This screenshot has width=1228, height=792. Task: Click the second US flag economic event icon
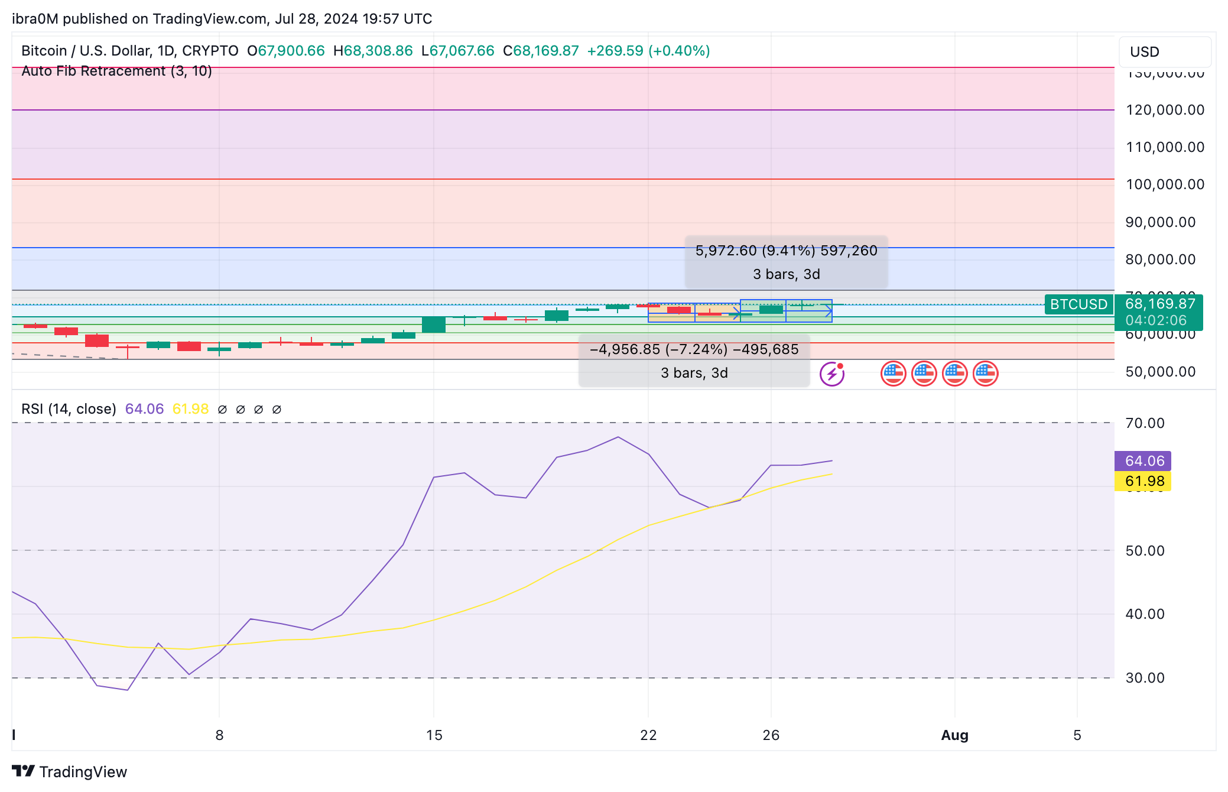[924, 374]
